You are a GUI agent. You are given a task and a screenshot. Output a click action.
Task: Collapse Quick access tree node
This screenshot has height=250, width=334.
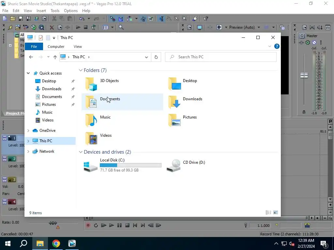[x=28, y=73]
